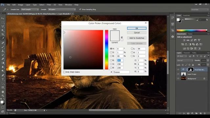Open the Window menu

69,5
